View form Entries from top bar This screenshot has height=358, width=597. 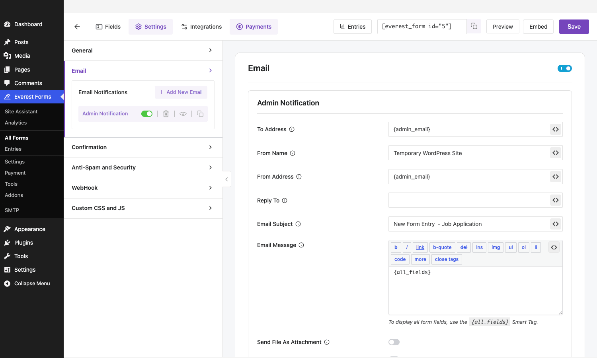point(353,27)
